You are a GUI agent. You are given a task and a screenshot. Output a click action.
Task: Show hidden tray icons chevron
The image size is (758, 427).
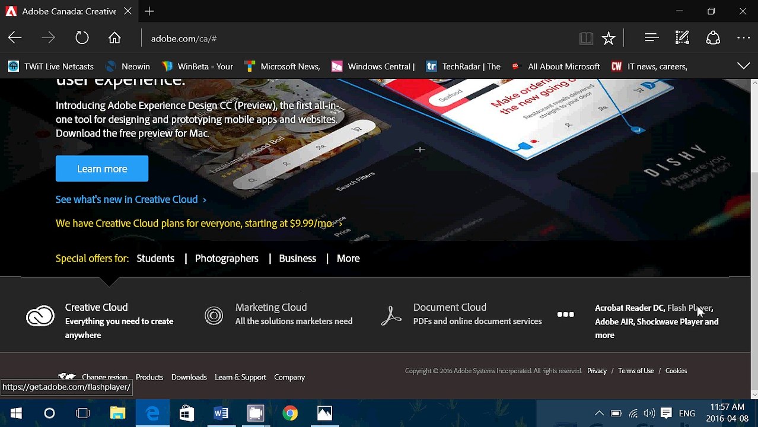599,413
